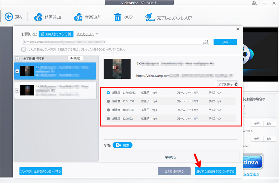Open settings gear in title bar
This screenshot has height=183, width=279.
pyautogui.click(x=254, y=3)
